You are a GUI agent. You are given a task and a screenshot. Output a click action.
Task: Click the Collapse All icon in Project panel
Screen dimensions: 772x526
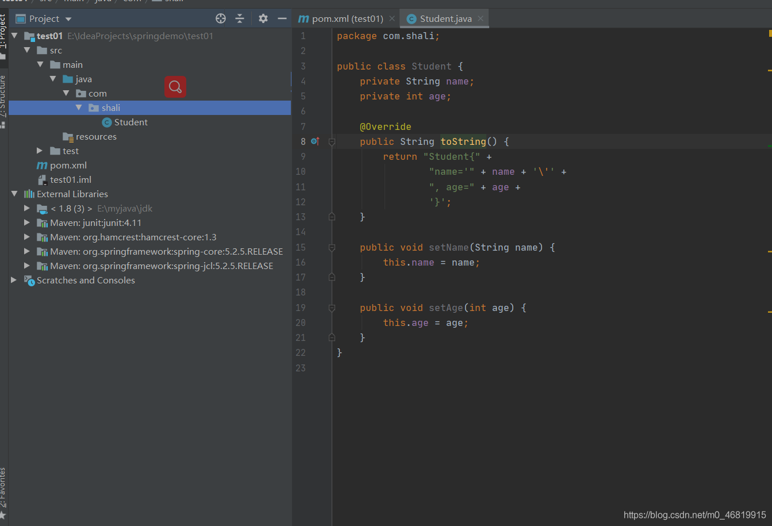point(240,18)
